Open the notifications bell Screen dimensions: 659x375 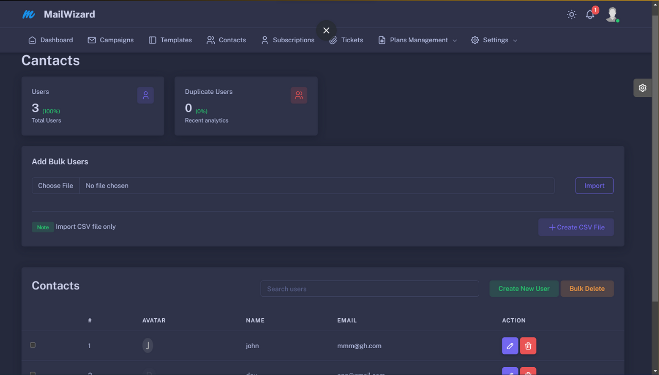(590, 14)
